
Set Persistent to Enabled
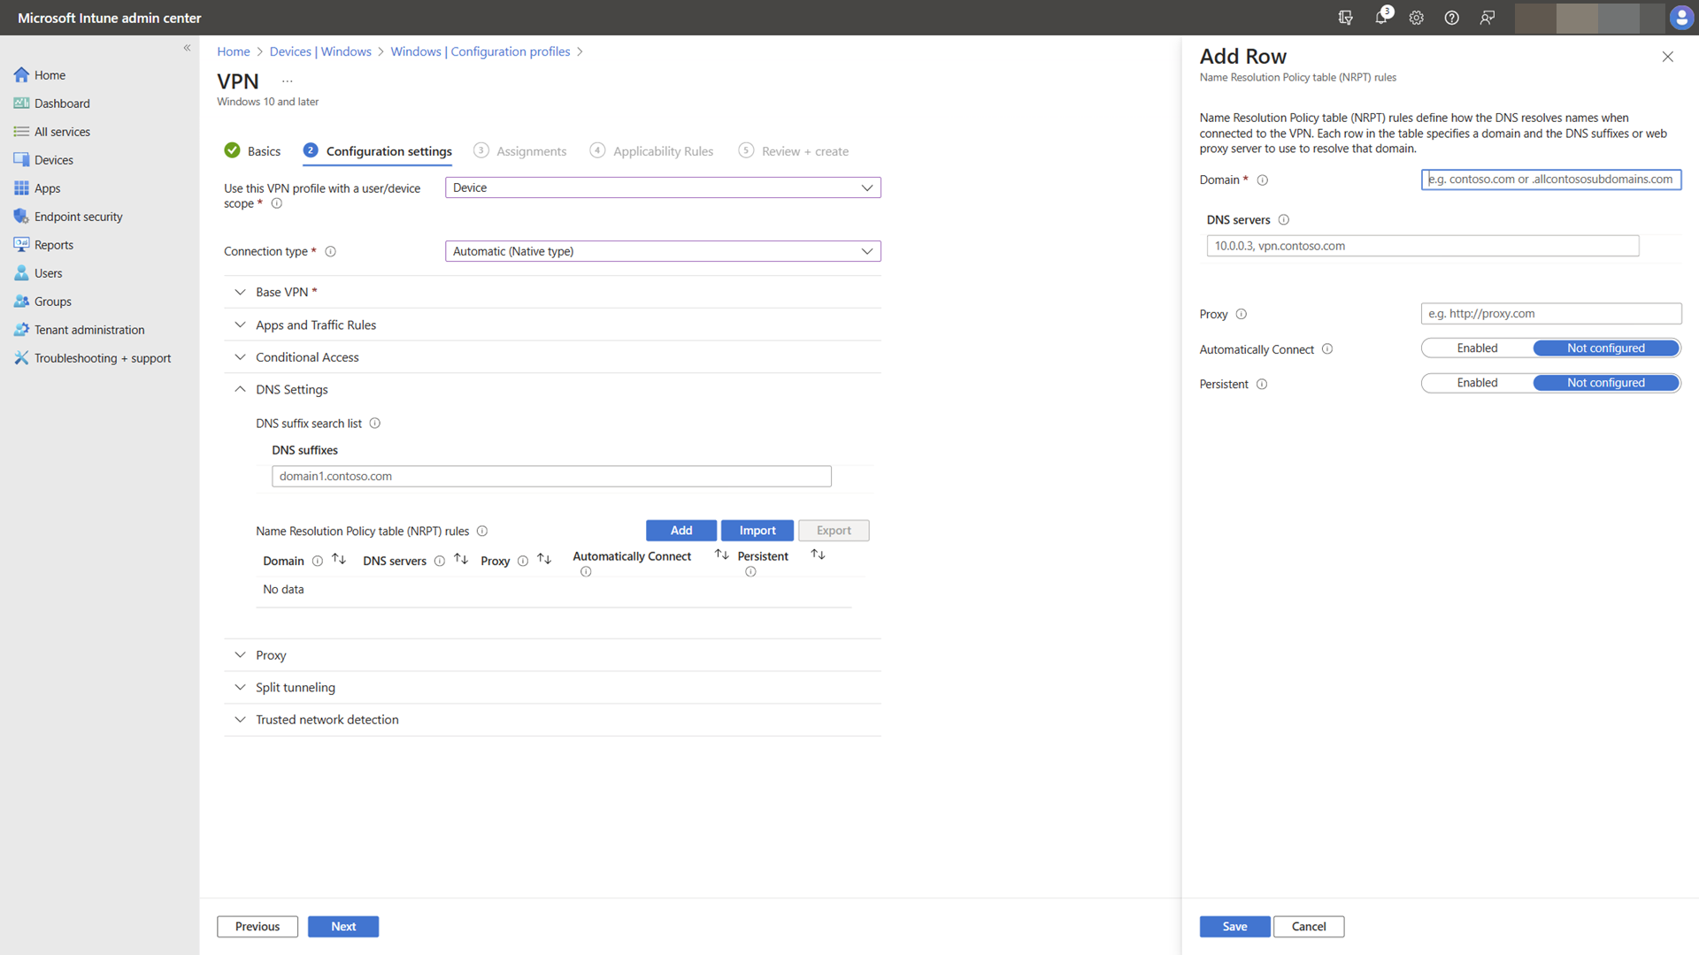point(1477,383)
